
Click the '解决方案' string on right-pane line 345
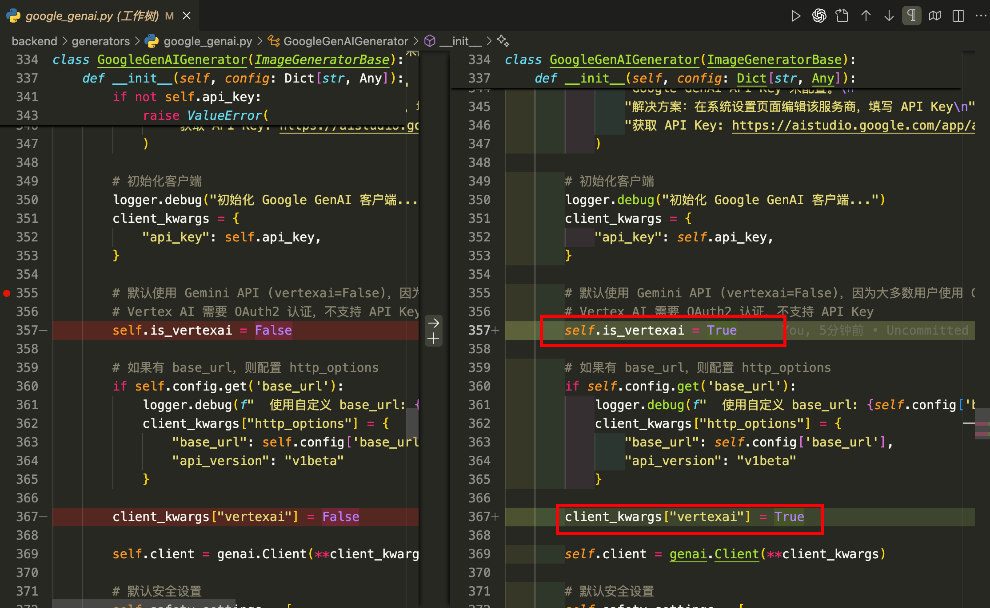[800, 107]
